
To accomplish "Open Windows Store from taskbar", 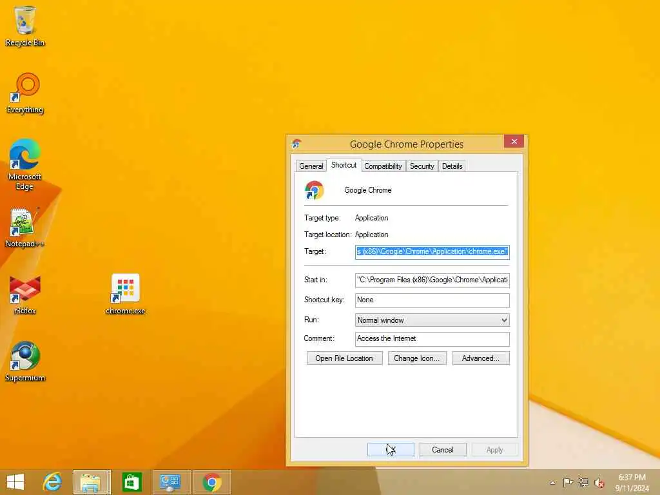I will pyautogui.click(x=131, y=482).
